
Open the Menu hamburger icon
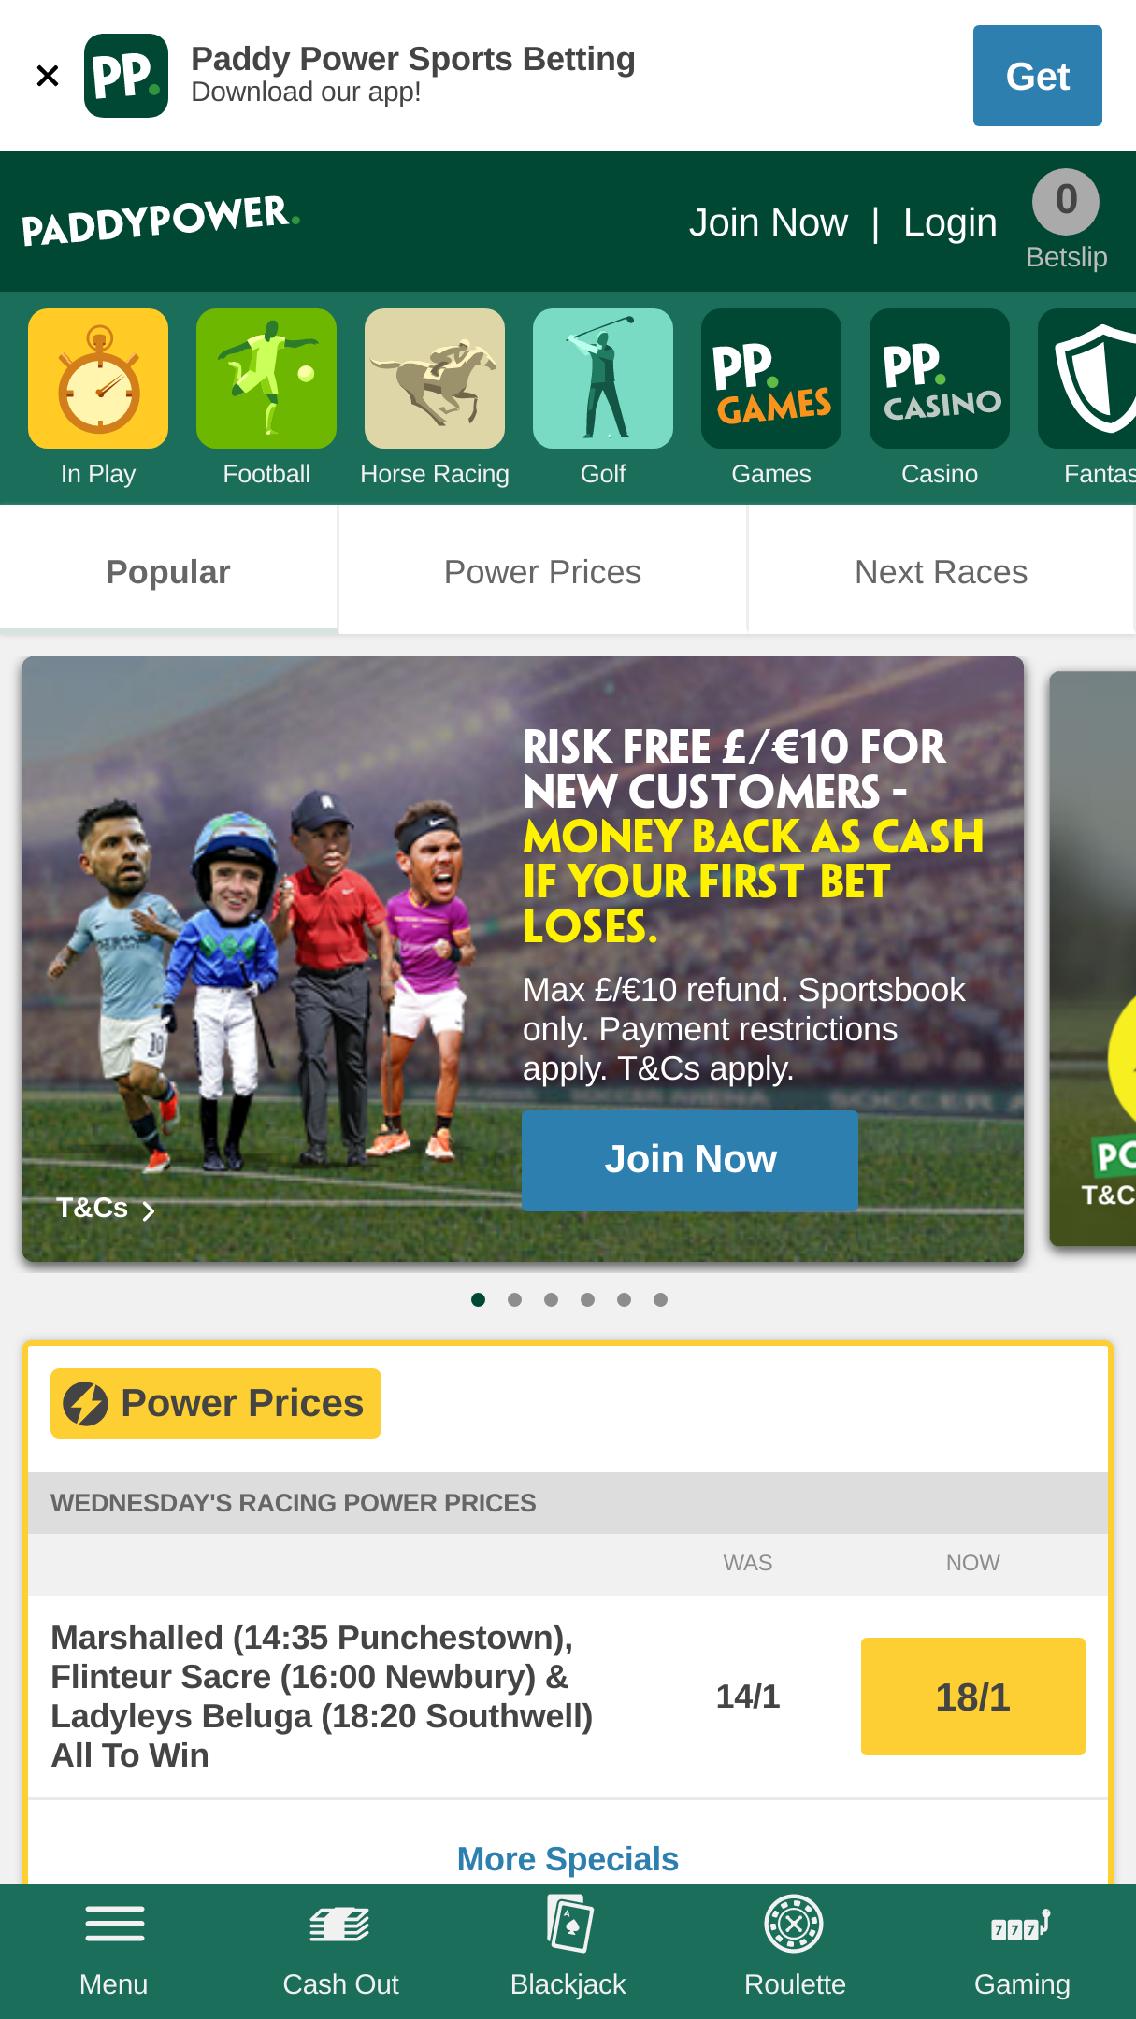pos(114,1924)
